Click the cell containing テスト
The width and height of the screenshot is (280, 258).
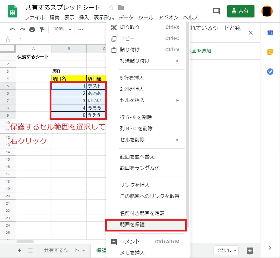coord(96,86)
